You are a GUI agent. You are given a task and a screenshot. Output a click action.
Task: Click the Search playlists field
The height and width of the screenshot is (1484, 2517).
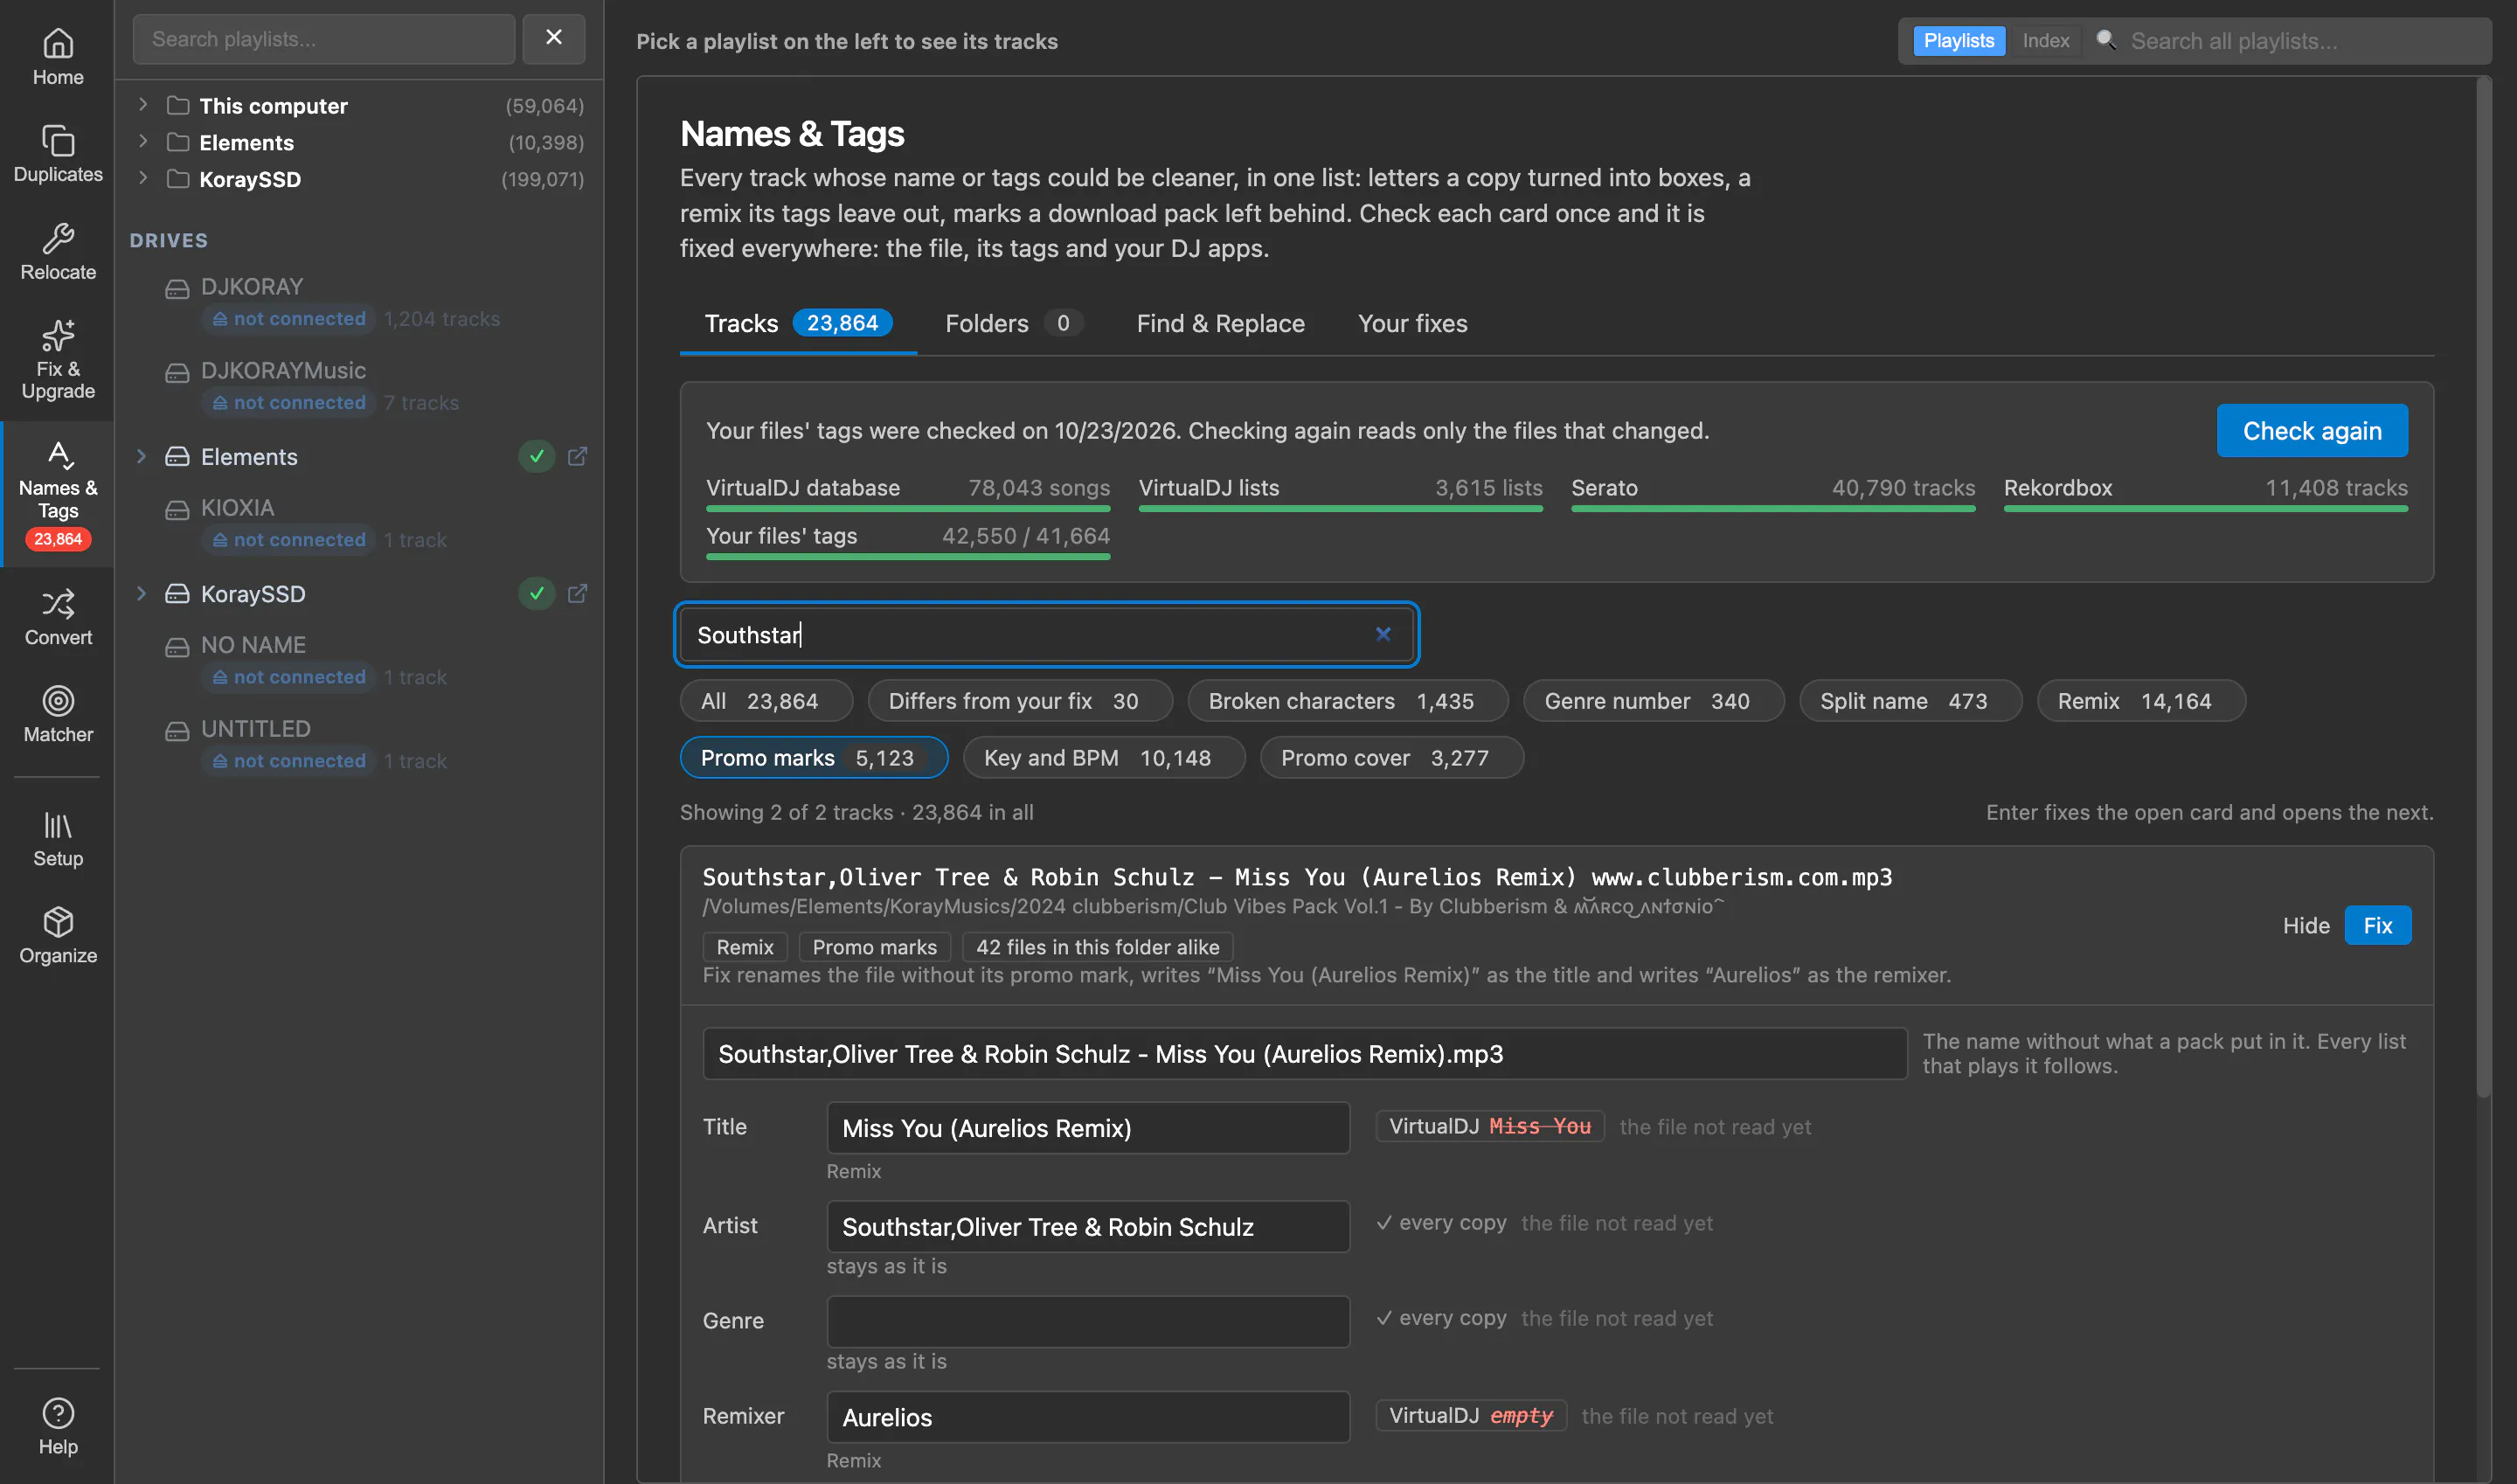[x=324, y=38]
